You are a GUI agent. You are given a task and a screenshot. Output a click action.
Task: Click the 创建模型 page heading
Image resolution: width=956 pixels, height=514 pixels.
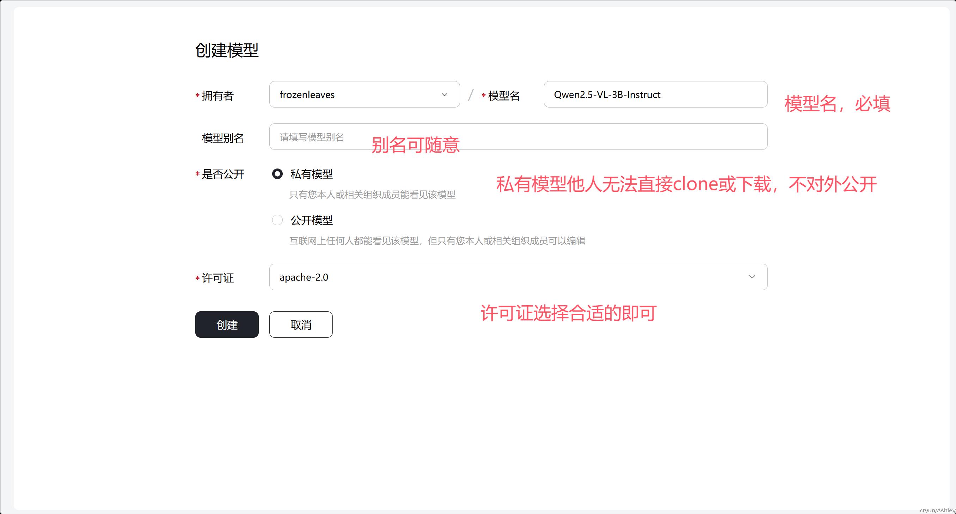[227, 50]
